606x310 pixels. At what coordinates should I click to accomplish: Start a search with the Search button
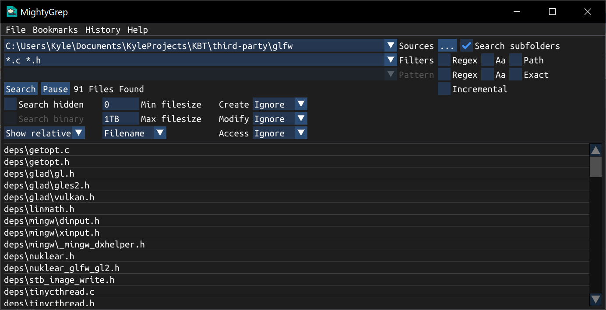click(20, 89)
